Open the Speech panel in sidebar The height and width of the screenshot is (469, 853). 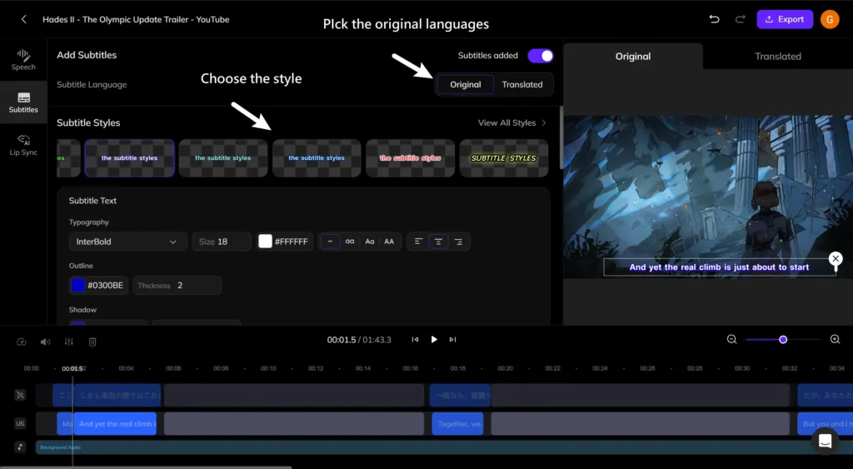[23, 60]
